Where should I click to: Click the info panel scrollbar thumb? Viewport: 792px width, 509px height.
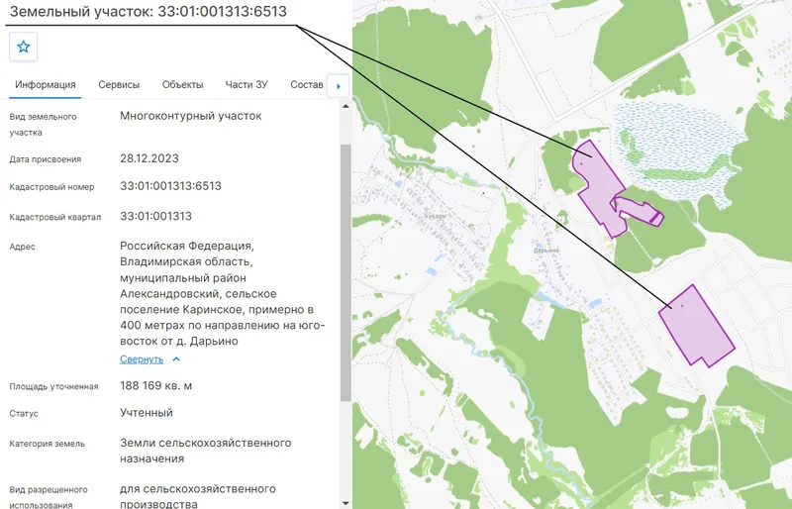(346, 273)
